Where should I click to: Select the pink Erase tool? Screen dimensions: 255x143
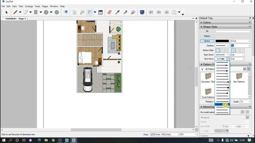pos(110,12)
